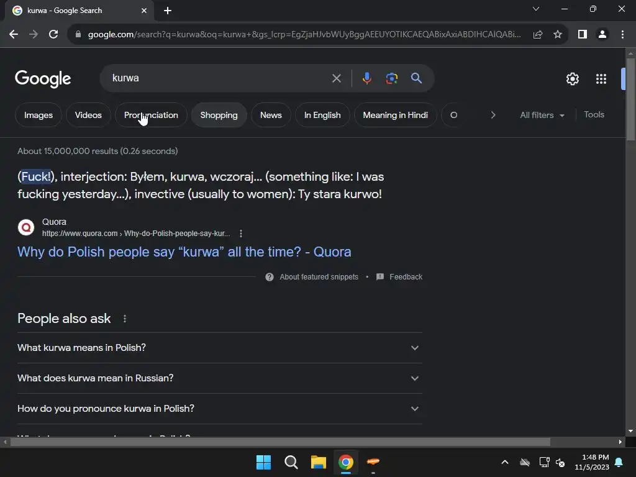Screen dimensions: 636x477
Task: Click the site security lock icon
Action: (78, 35)
